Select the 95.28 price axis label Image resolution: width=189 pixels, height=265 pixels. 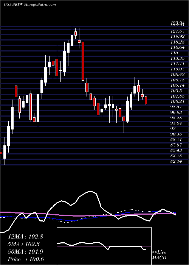pos(177,118)
